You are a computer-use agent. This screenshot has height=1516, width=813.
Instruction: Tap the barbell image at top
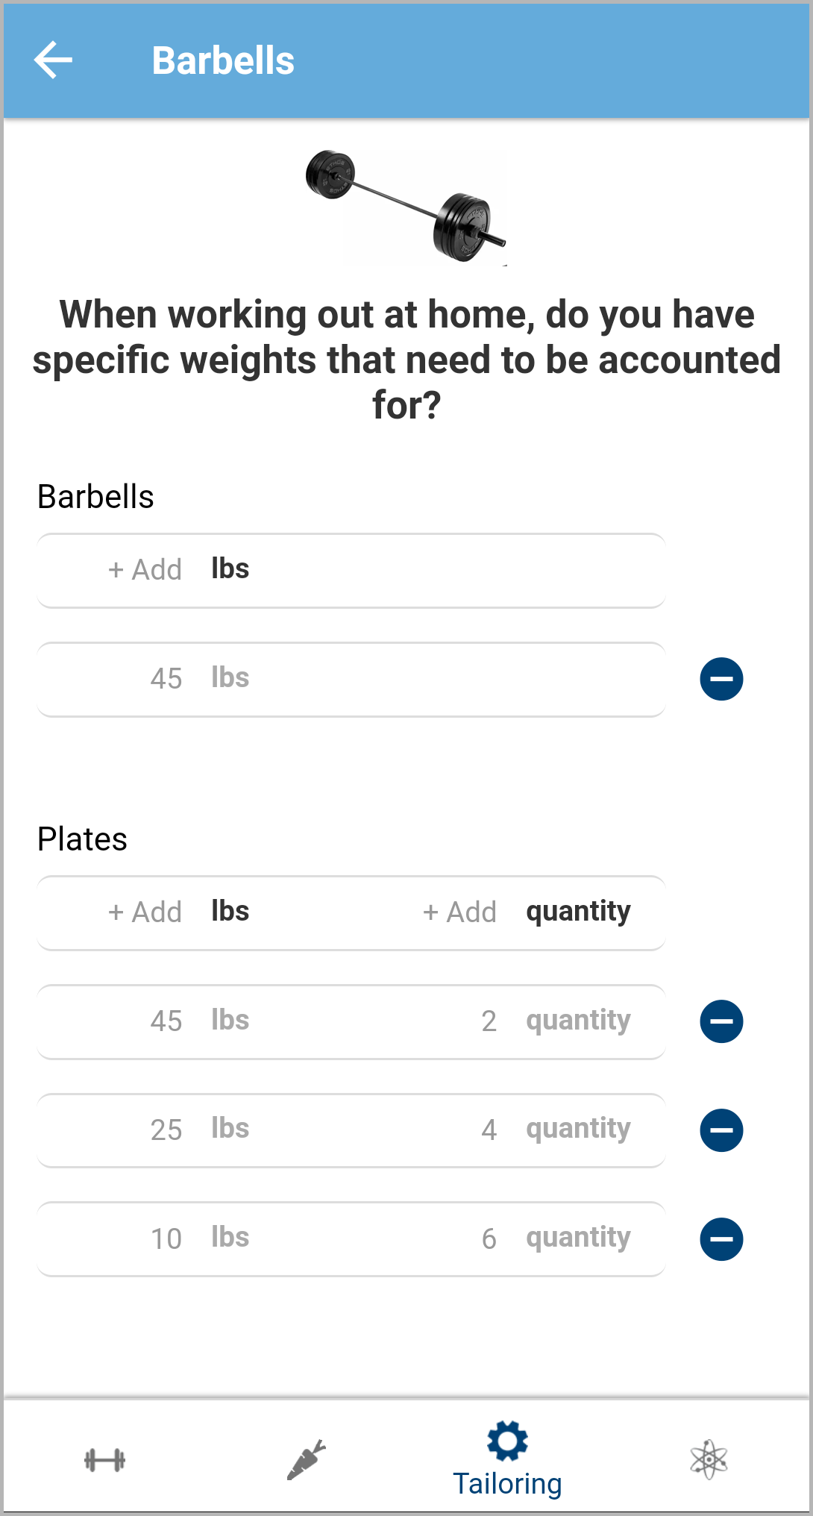406,207
